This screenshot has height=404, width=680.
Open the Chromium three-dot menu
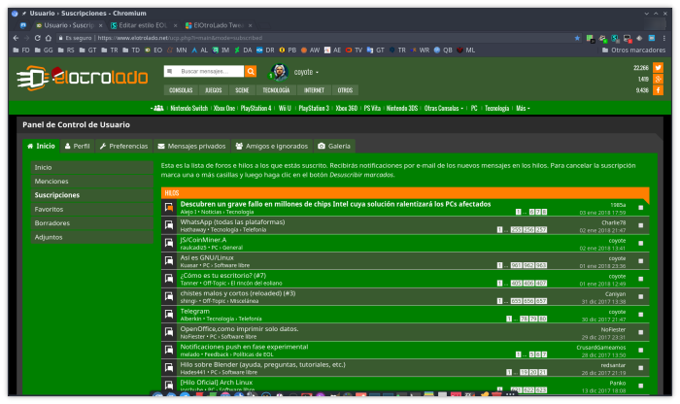pos(663,38)
